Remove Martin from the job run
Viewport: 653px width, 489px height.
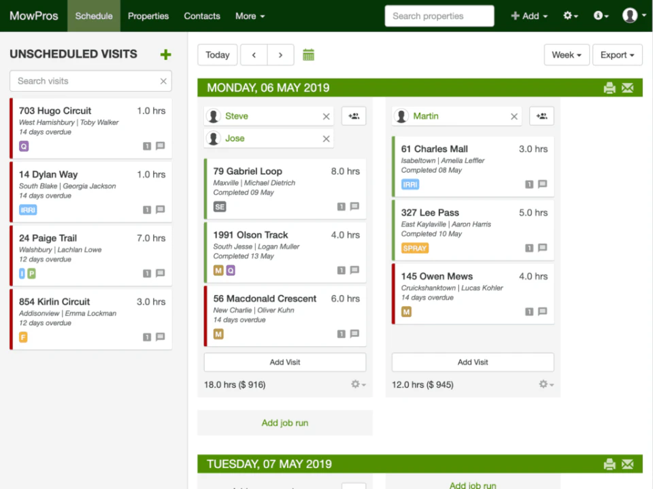pyautogui.click(x=514, y=116)
